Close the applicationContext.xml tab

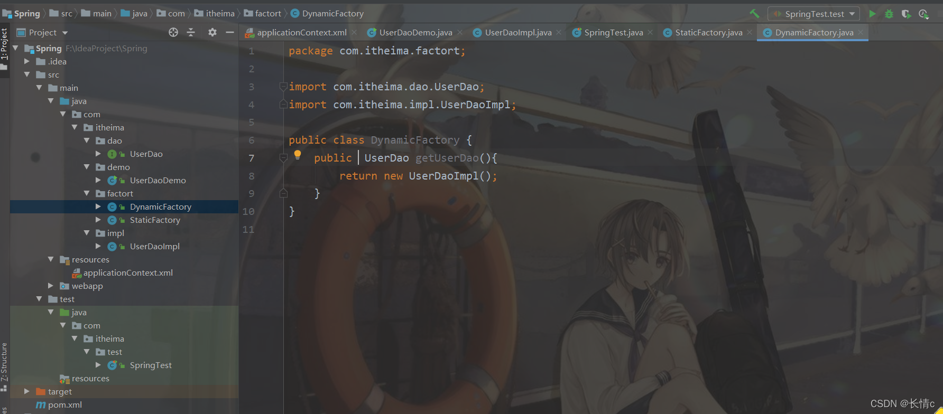click(354, 33)
